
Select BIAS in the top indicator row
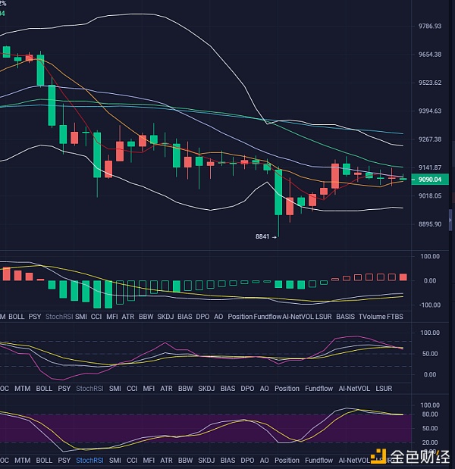click(185, 317)
